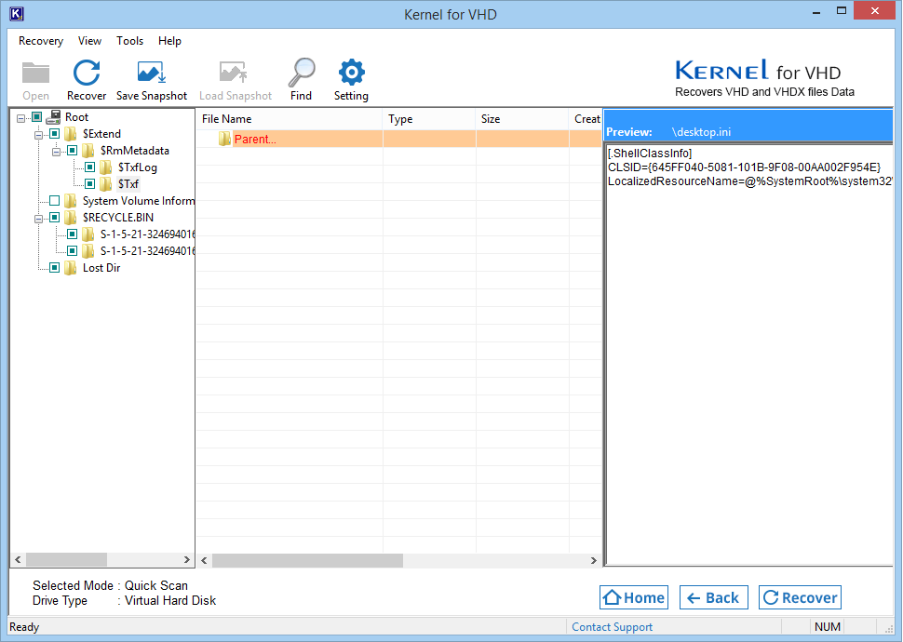Collapse the $RECYCLE.BIN tree node
This screenshot has height=642, width=903.
(38, 219)
